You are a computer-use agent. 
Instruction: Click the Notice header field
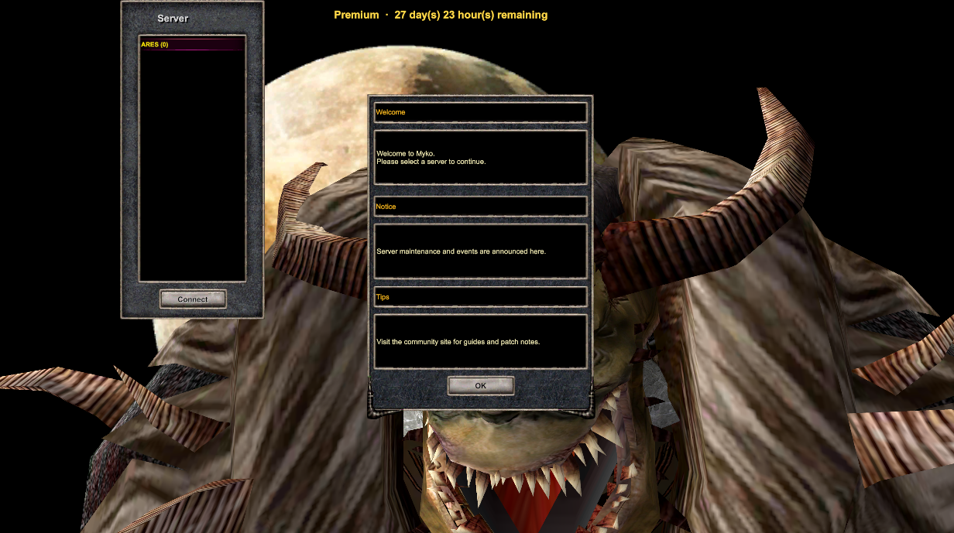tap(480, 207)
